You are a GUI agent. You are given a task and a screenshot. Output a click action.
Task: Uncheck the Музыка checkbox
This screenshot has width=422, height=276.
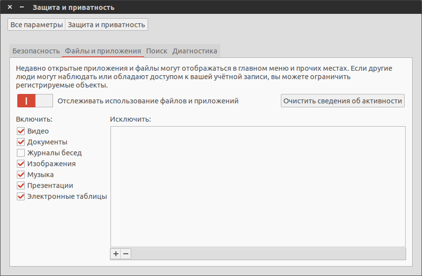[21, 175]
